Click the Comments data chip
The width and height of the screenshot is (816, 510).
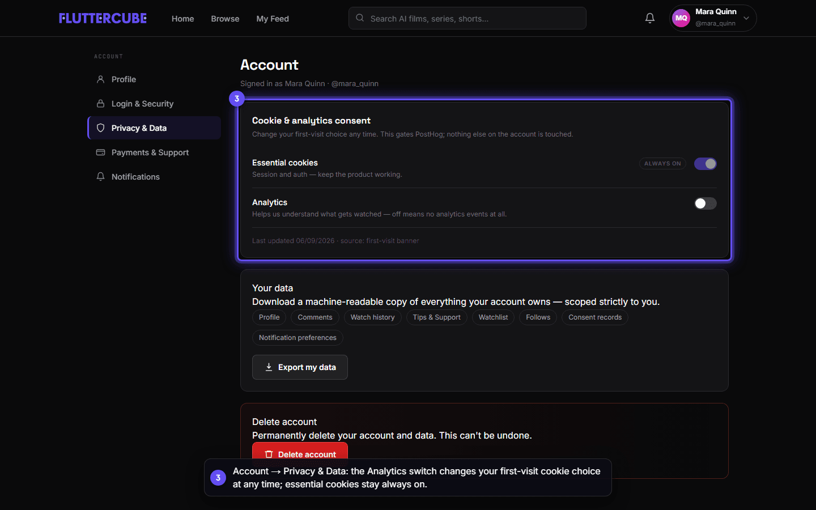tap(315, 317)
